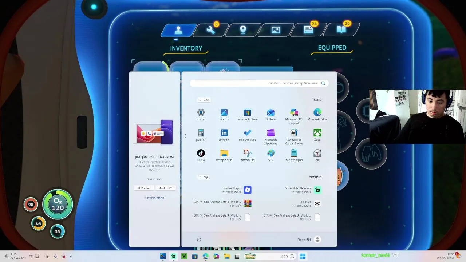Launch Microsoft Clipchamp
Viewport: 466px width, 262px height.
[270, 137]
